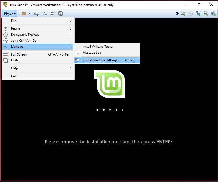Click the network adapter device icon
Viewport: 218px width, 182px height.
point(198,14)
